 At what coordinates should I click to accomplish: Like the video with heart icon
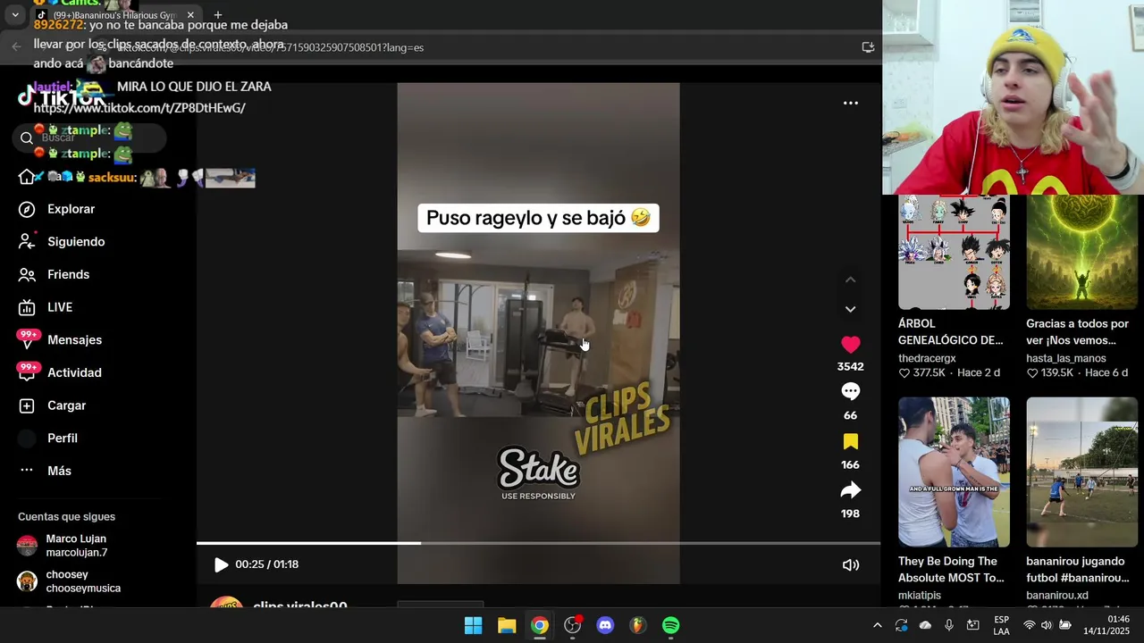pos(850,345)
